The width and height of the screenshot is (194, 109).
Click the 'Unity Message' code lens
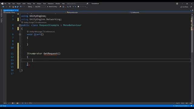36,31
